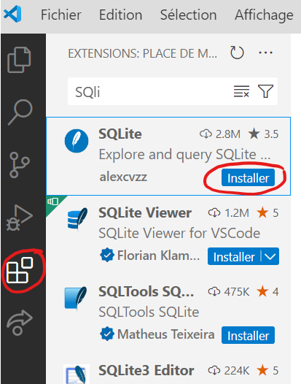Install the SQLite extension by alexcvzz
Viewport: 301px width, 384px height.
pyautogui.click(x=248, y=178)
